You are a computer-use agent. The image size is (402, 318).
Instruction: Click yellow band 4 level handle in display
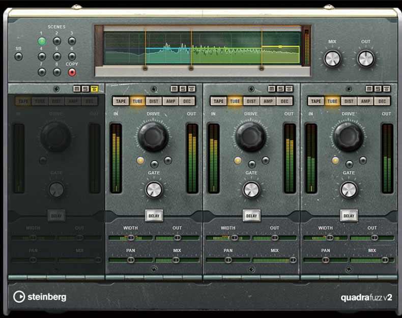pyautogui.click(x=280, y=47)
